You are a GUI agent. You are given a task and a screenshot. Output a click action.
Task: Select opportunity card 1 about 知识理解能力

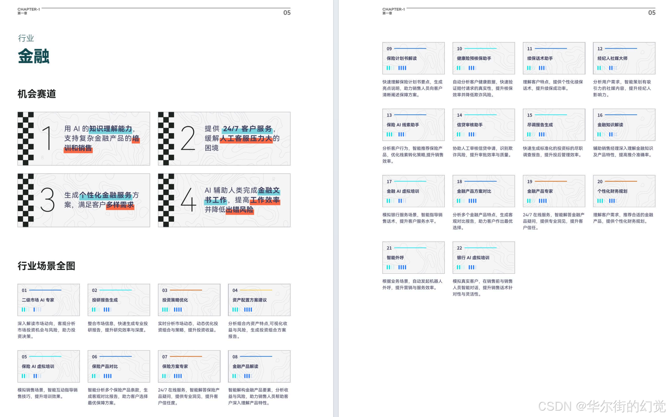pos(84,139)
